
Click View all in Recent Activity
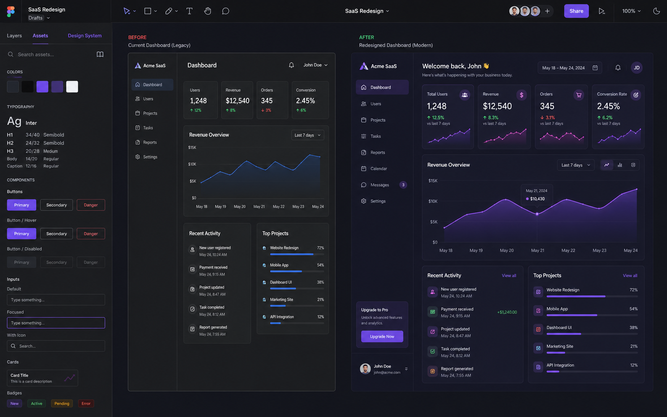(x=509, y=276)
